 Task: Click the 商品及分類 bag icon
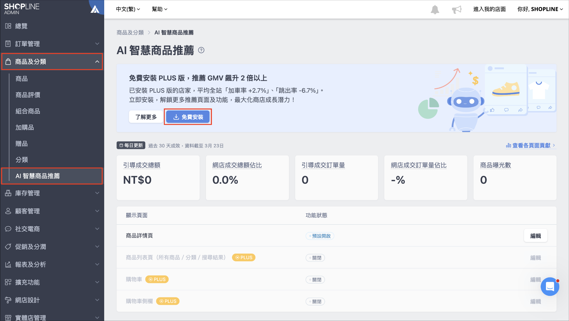pyautogui.click(x=8, y=61)
